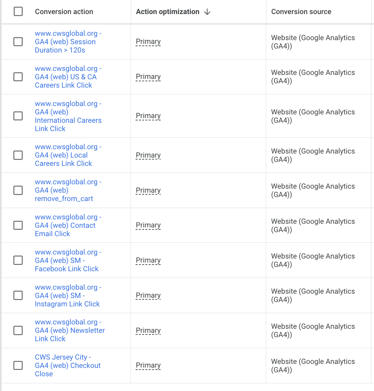Viewport: 374px width, 391px height.
Task: Tick the International Careers Link Click checkbox
Action: 18,116
